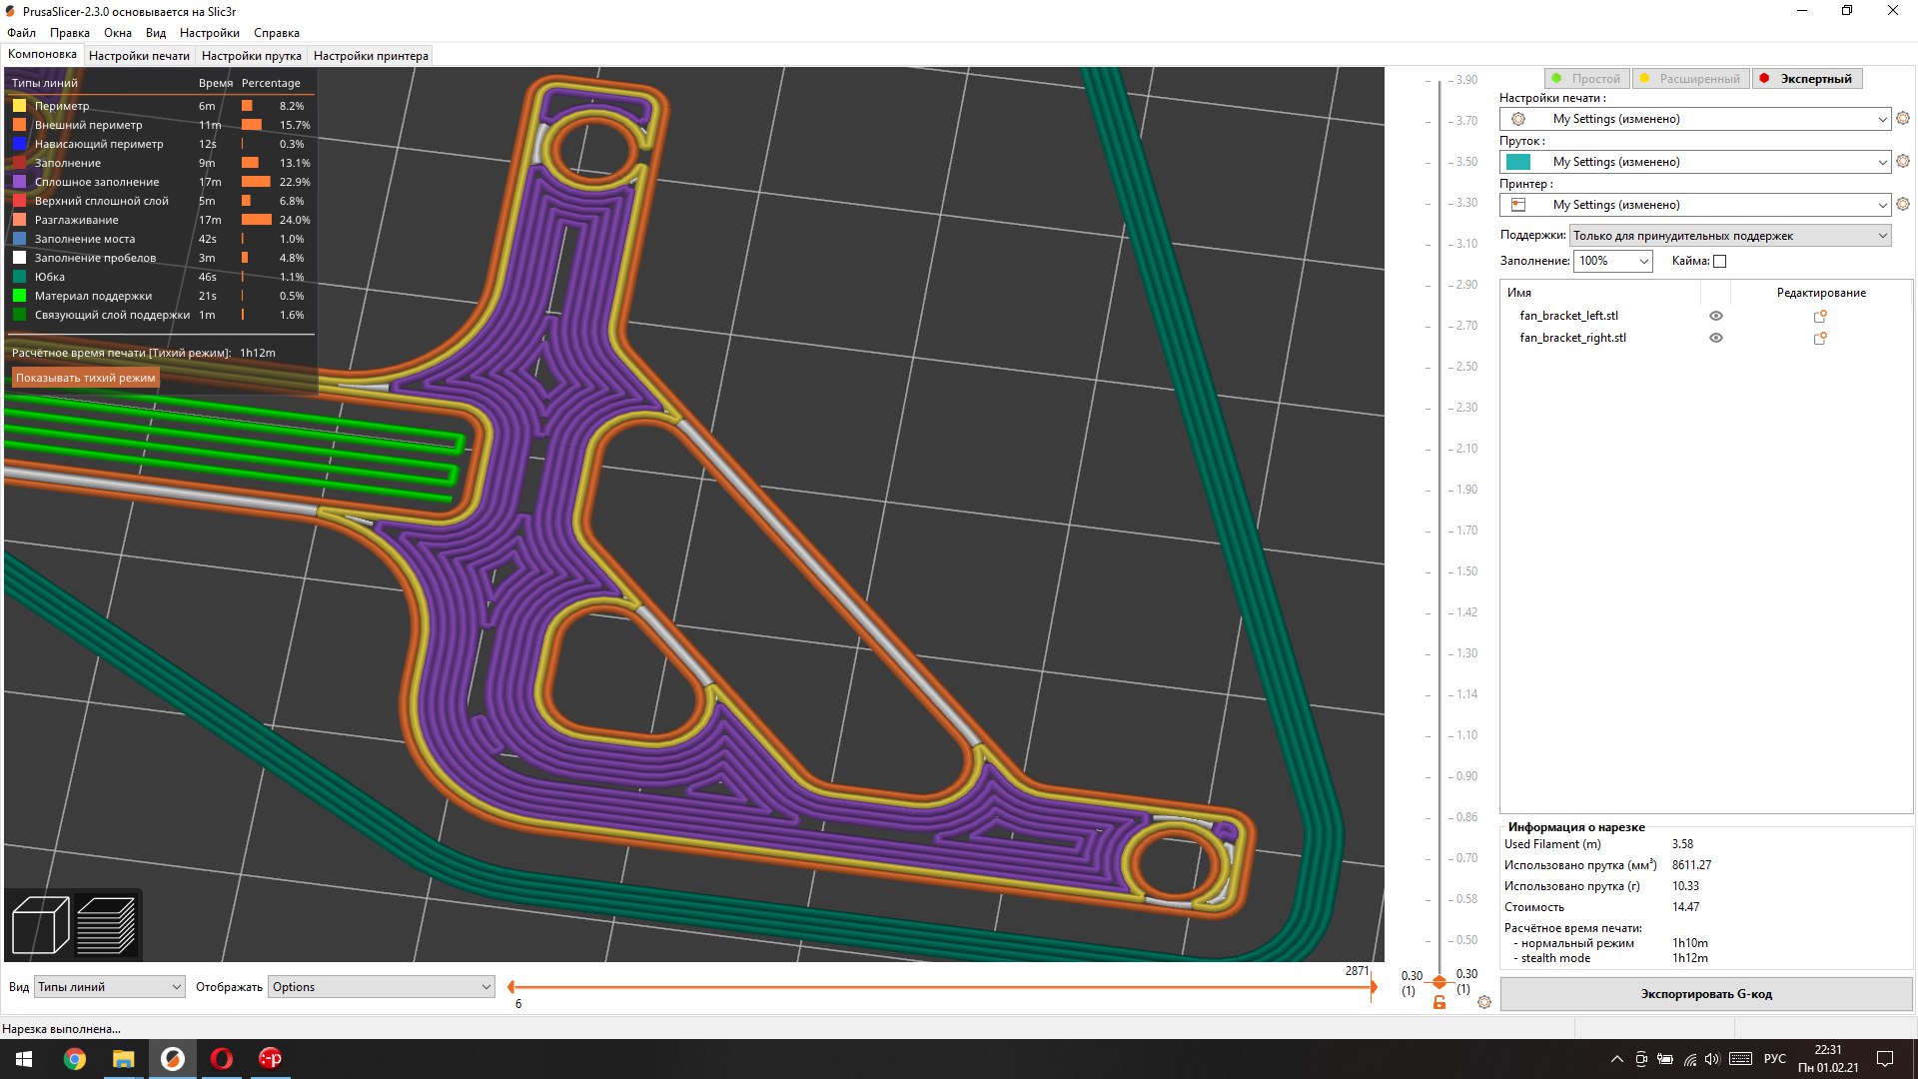Toggle visibility of fan_bracket_left.stl
This screenshot has width=1918, height=1079.
click(x=1716, y=316)
